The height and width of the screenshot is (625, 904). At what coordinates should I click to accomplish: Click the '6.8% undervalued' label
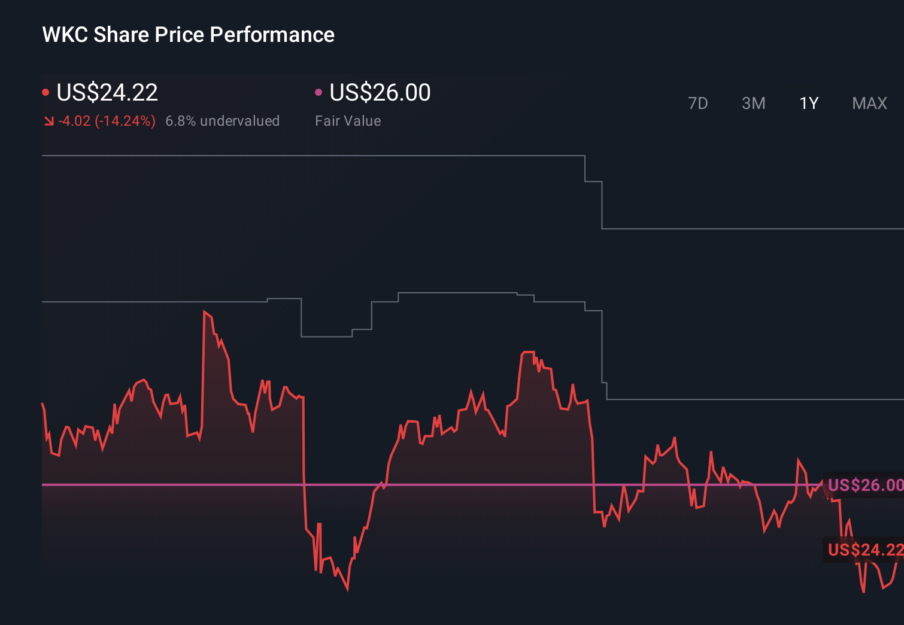pyautogui.click(x=223, y=120)
